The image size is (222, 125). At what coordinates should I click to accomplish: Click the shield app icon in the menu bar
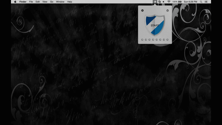pyautogui.click(x=155, y=2)
